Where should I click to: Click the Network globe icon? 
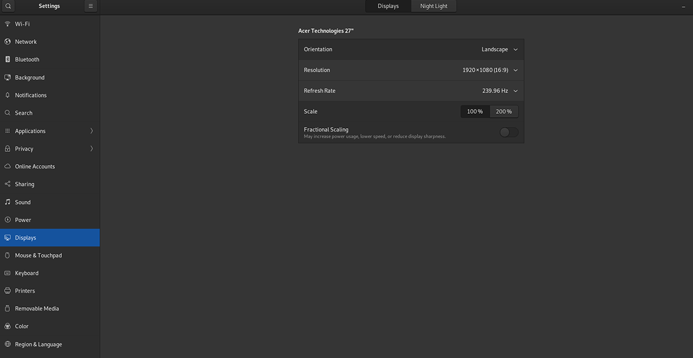coord(8,42)
